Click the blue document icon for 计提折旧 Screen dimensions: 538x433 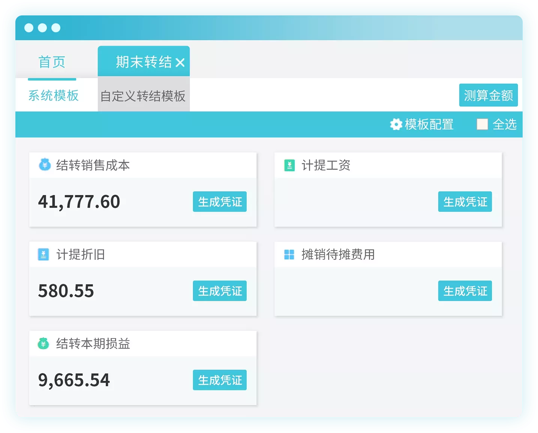43,255
